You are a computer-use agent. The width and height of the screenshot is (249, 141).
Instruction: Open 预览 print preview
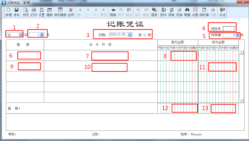[x=26, y=12]
